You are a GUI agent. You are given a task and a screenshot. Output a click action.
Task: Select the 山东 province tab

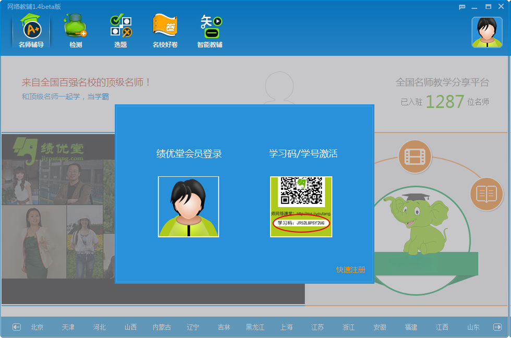pos(473,327)
